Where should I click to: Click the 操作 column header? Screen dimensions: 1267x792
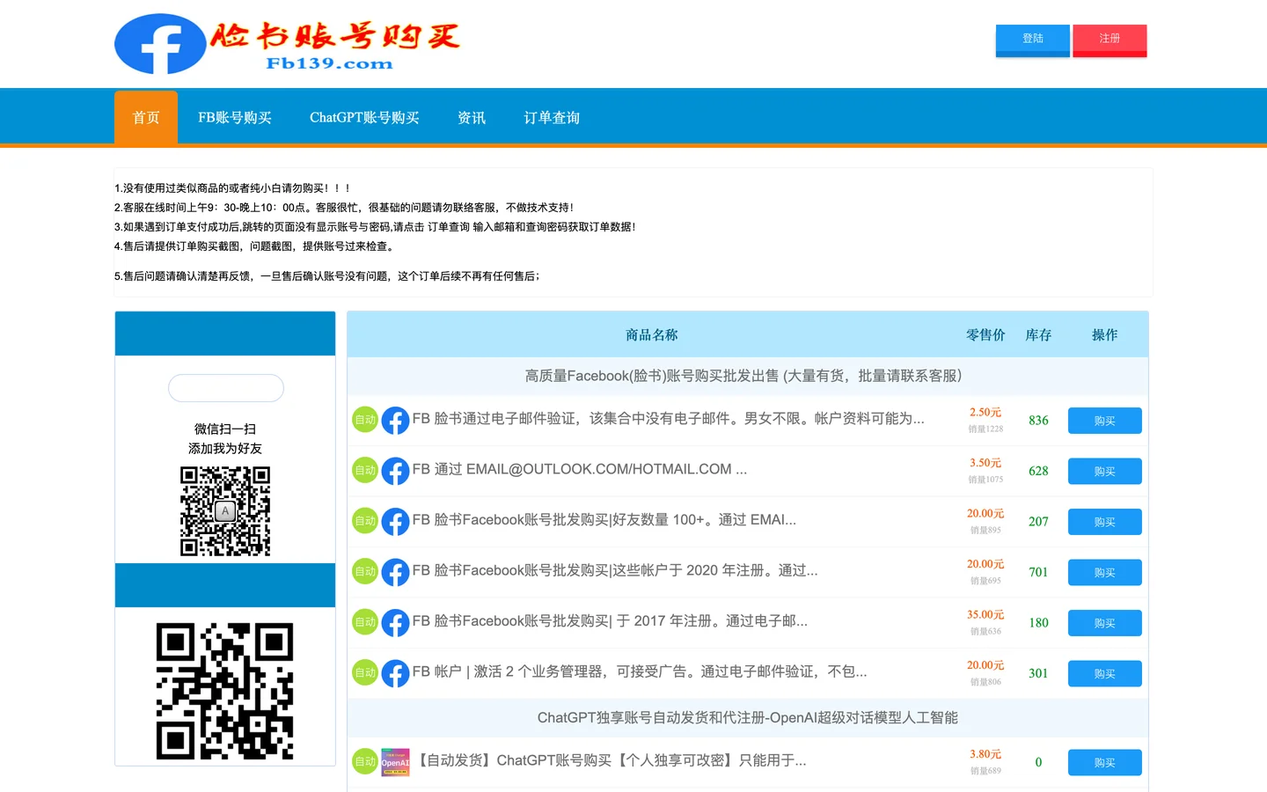[x=1105, y=334]
